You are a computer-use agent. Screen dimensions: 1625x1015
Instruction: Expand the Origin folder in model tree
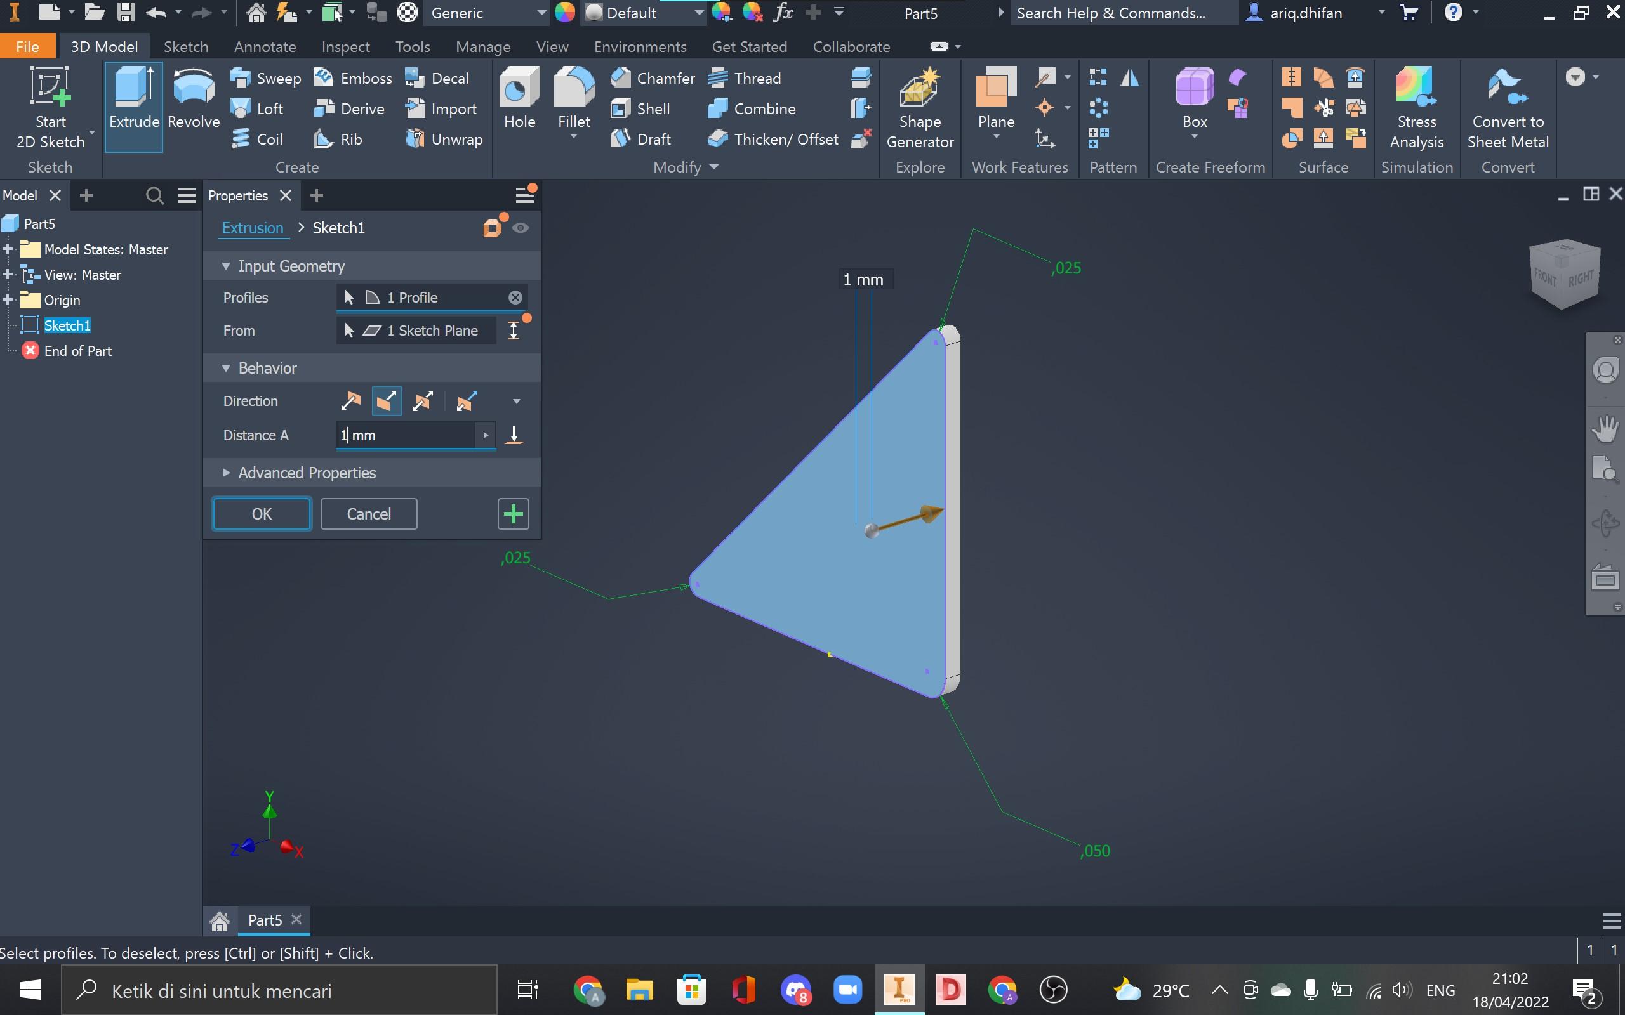pyautogui.click(x=8, y=300)
